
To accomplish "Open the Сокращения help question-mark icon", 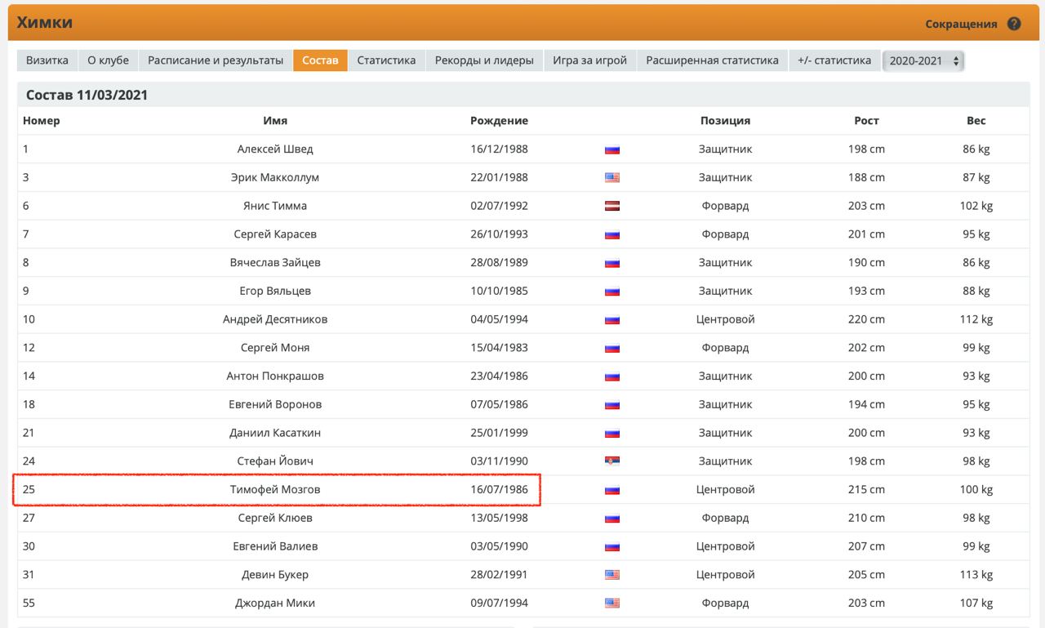I will click(x=1014, y=24).
